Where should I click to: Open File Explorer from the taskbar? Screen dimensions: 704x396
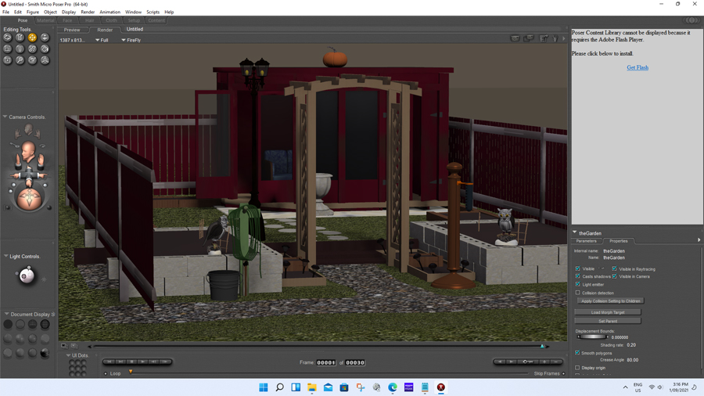click(311, 387)
